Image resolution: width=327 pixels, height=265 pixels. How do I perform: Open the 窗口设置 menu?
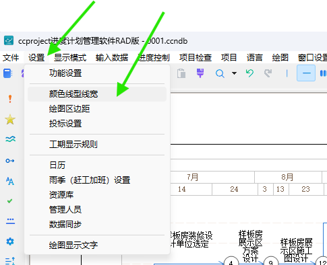(x=312, y=58)
